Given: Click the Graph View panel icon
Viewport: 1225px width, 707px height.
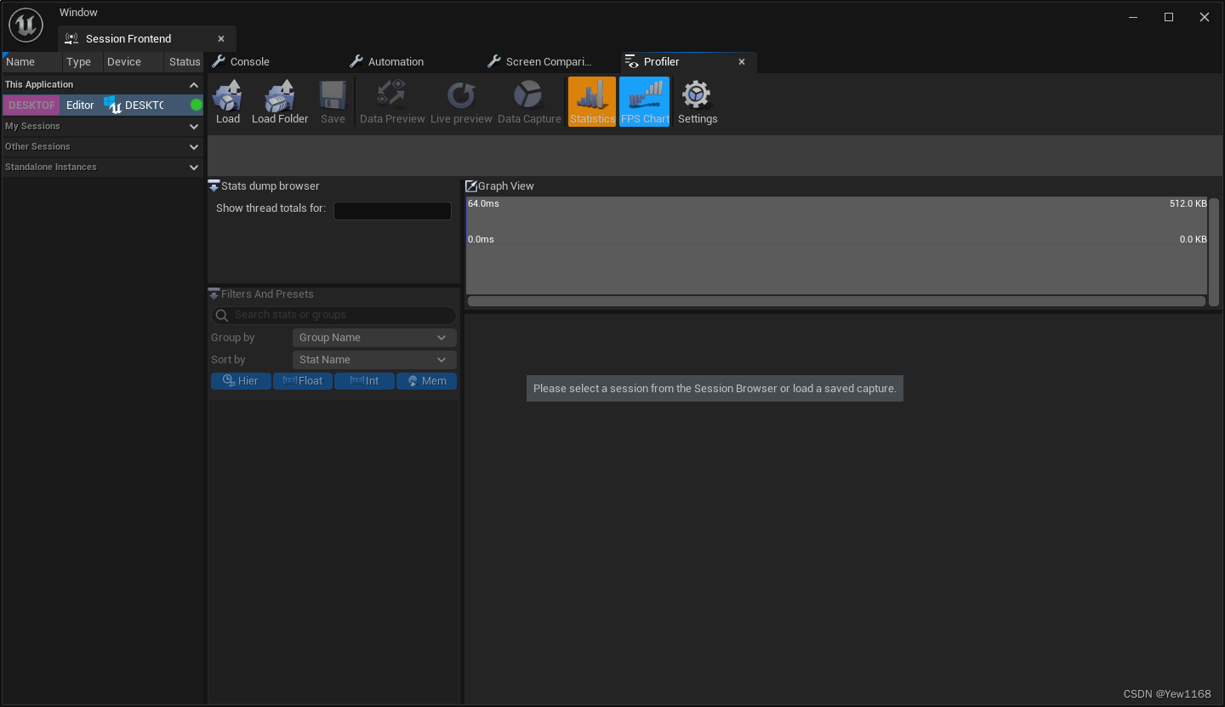Looking at the screenshot, I should [x=471, y=185].
